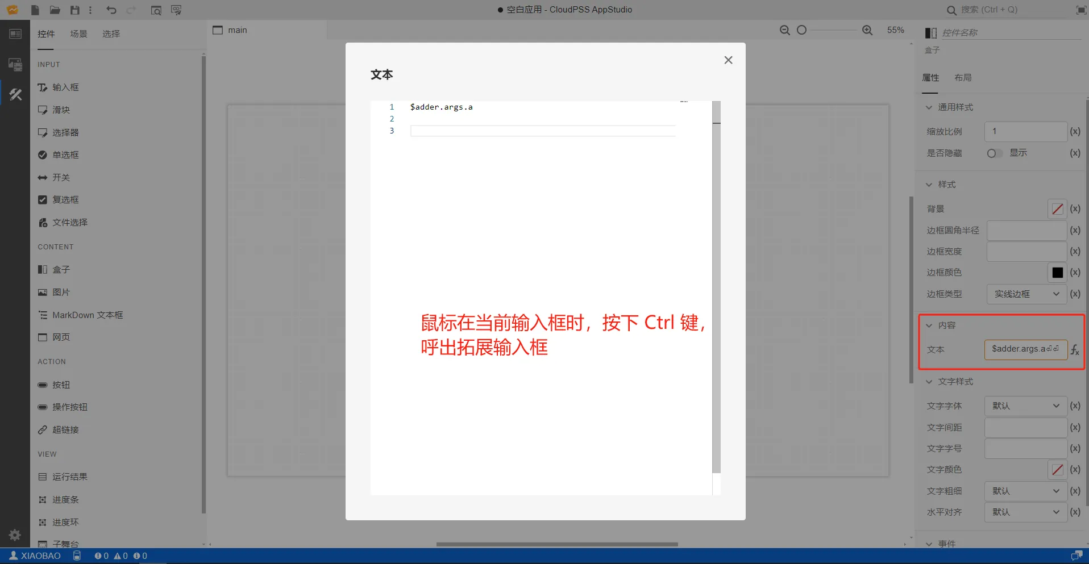
Task: Toggle expression mode for 缩放比例
Action: click(1075, 132)
